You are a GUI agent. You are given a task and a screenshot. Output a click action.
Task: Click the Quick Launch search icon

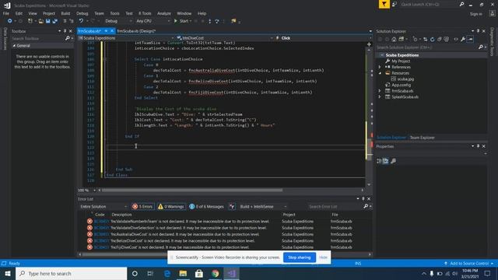point(461,5)
